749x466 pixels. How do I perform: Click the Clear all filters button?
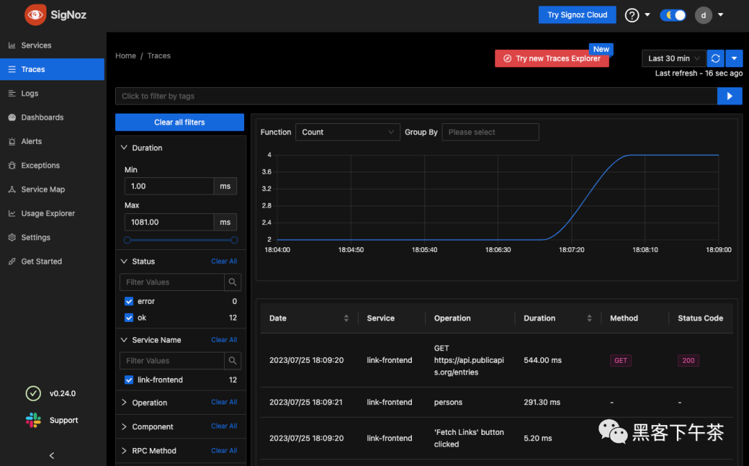180,123
